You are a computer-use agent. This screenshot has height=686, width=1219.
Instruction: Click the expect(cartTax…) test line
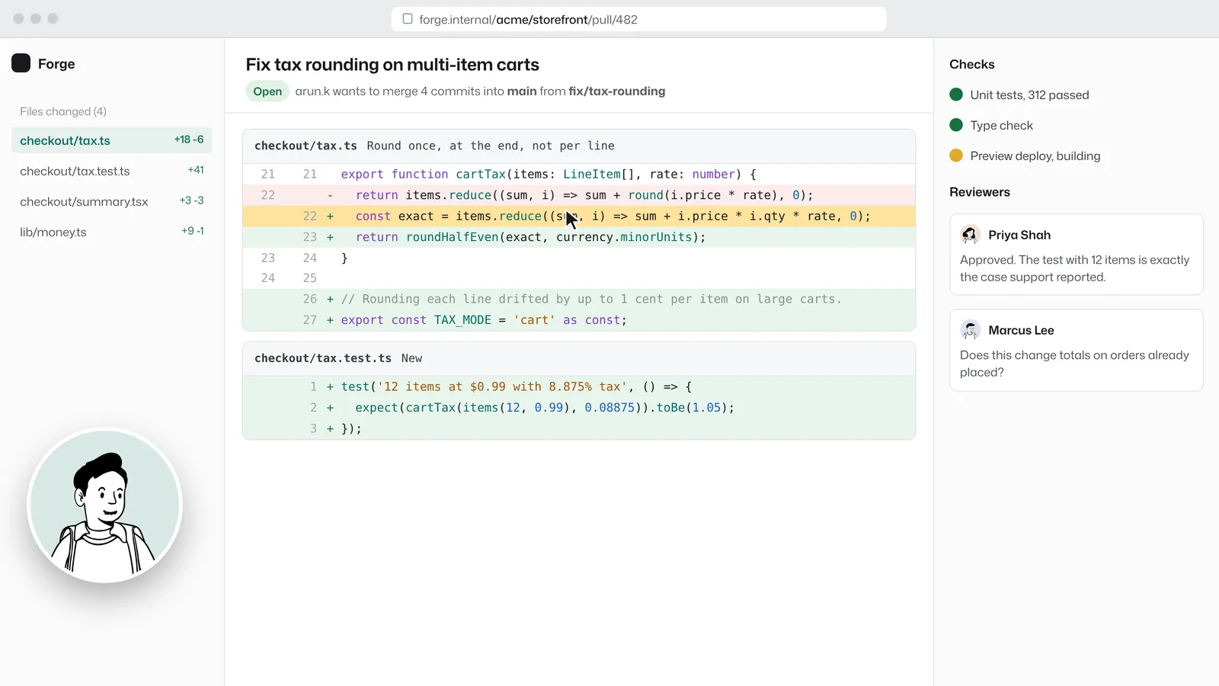coord(579,408)
